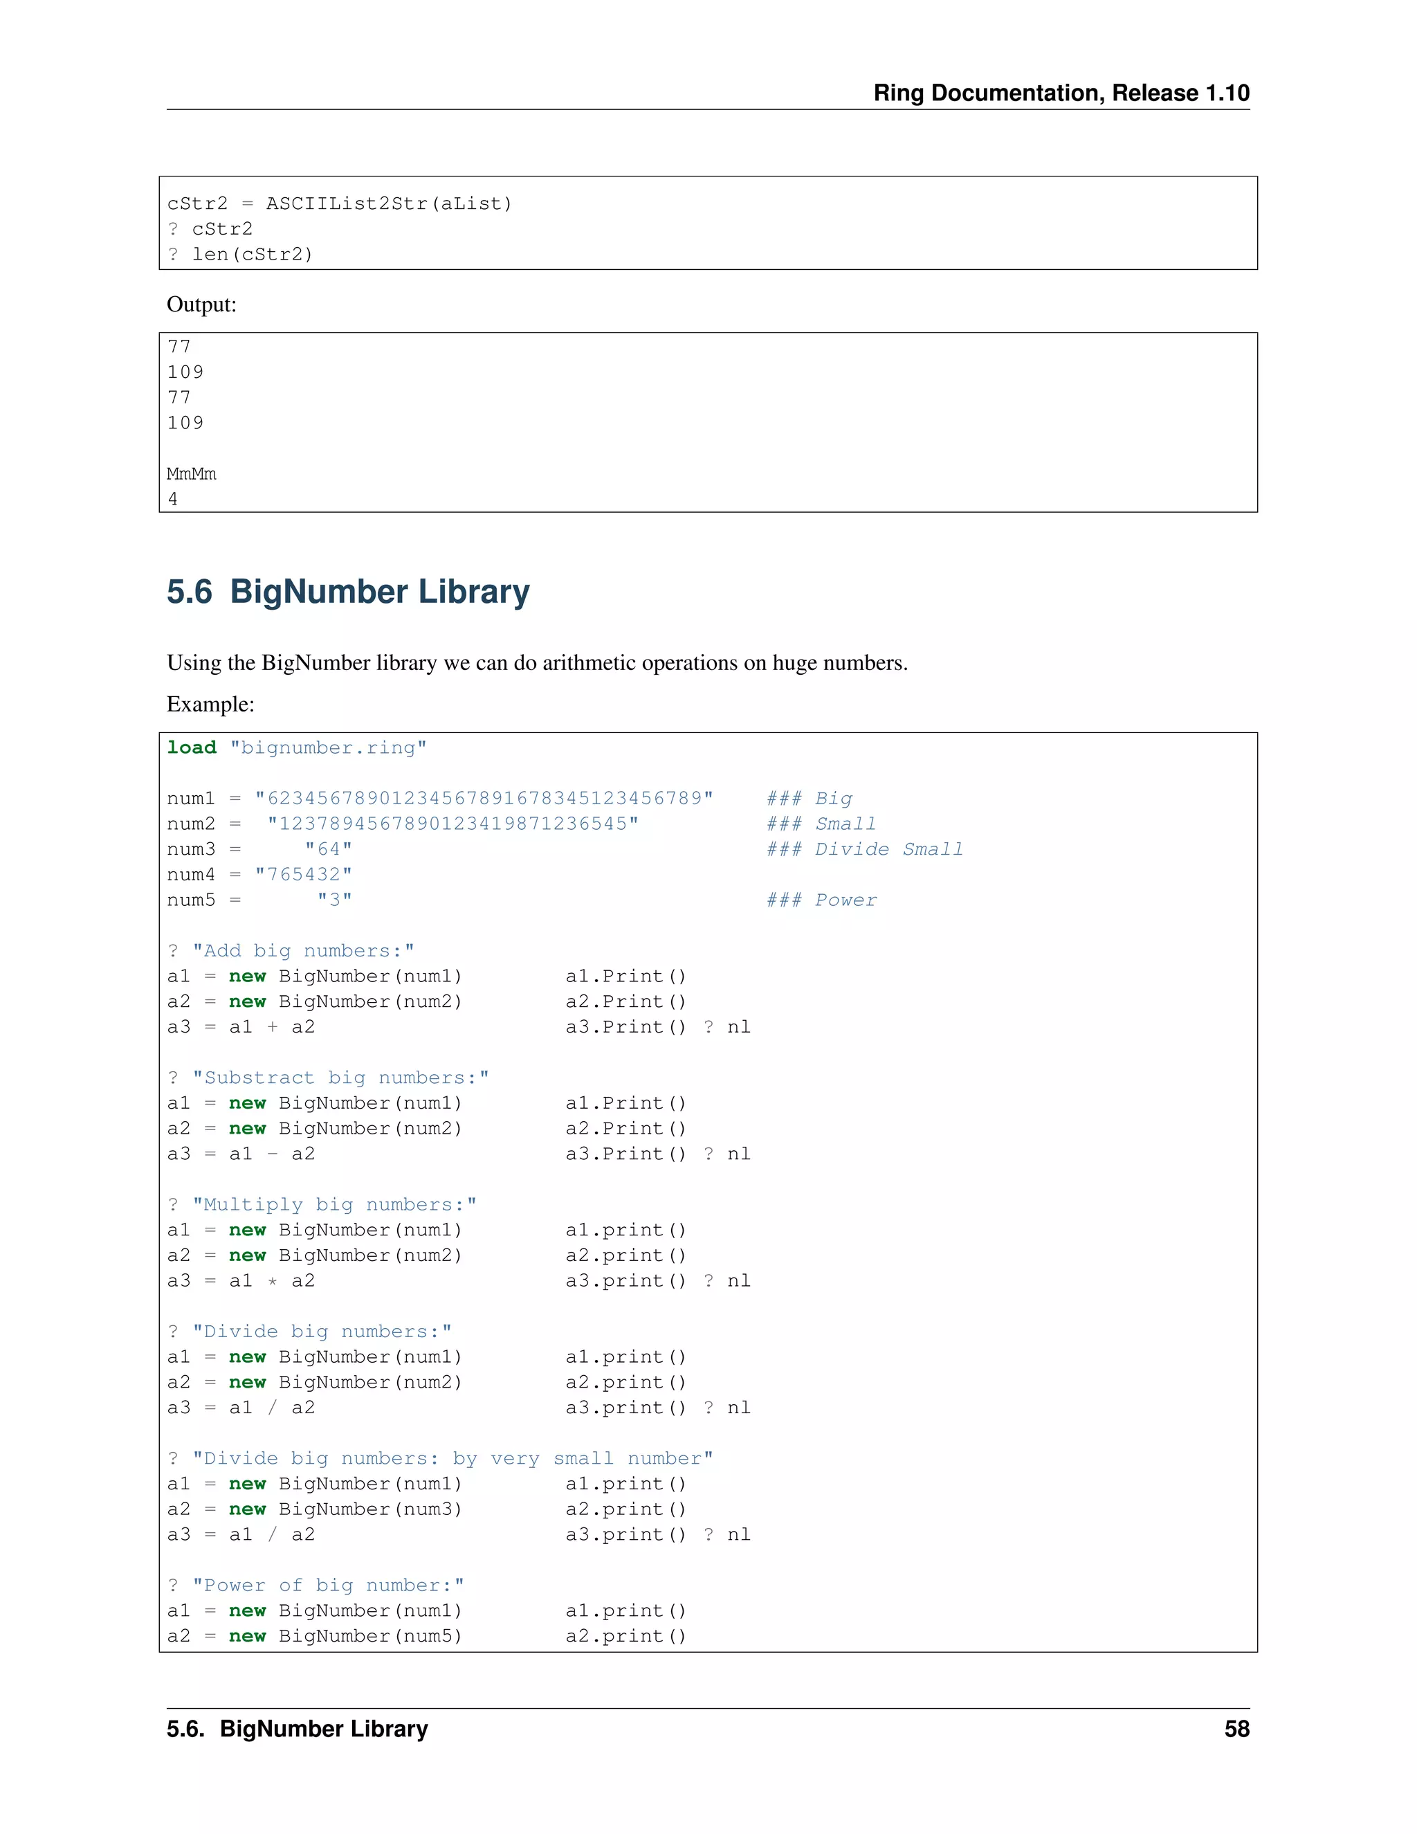Click the footer '5.6. BigNumber Library' text

pos(297,1729)
